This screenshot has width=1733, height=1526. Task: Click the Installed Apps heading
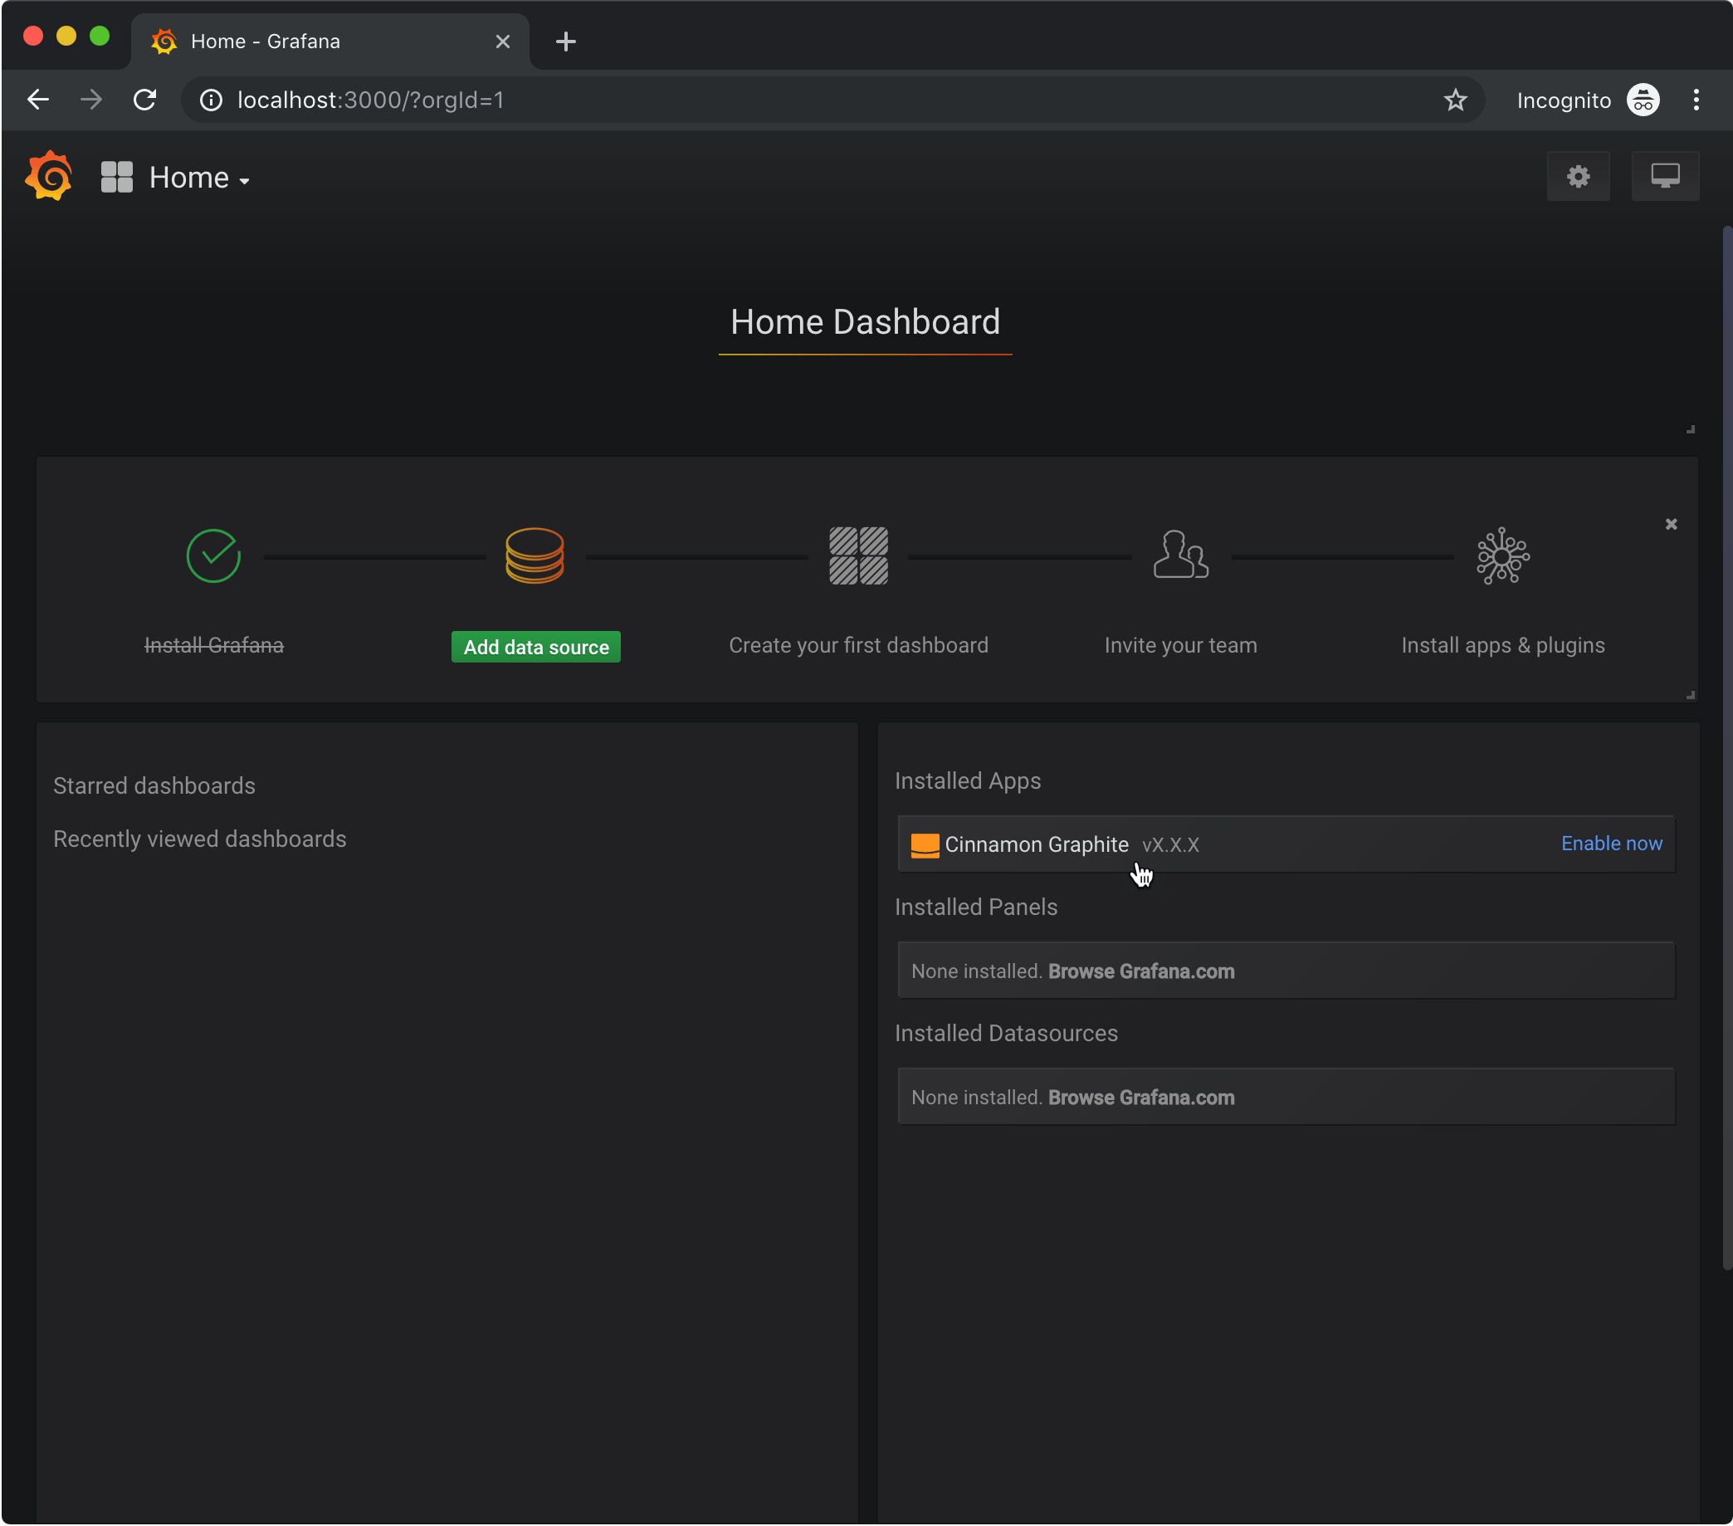(968, 781)
